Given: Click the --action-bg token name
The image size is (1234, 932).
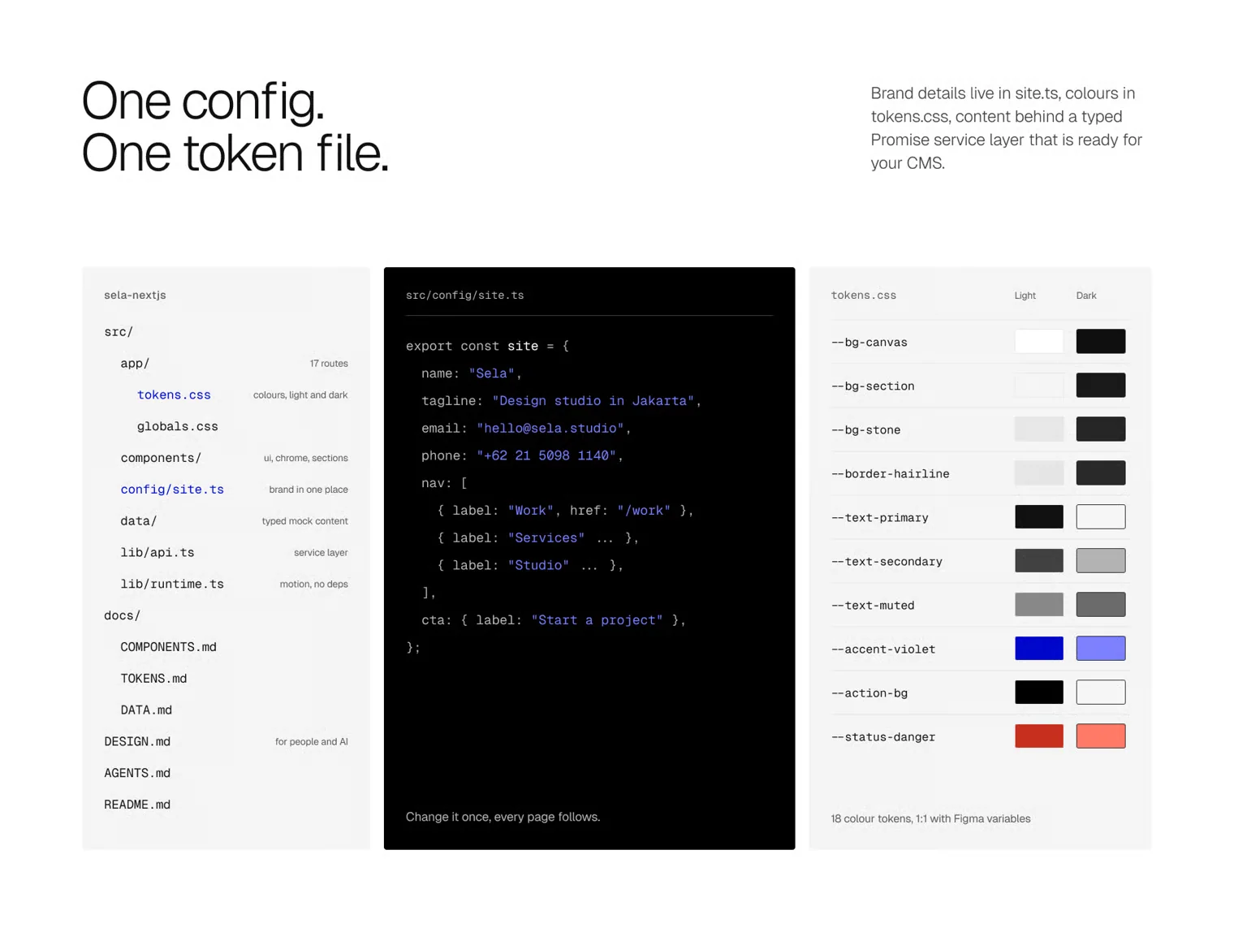Looking at the screenshot, I should tap(869, 693).
